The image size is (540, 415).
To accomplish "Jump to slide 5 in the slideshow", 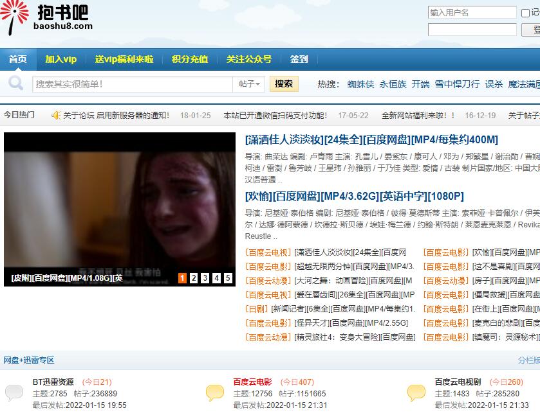I will [x=228, y=278].
